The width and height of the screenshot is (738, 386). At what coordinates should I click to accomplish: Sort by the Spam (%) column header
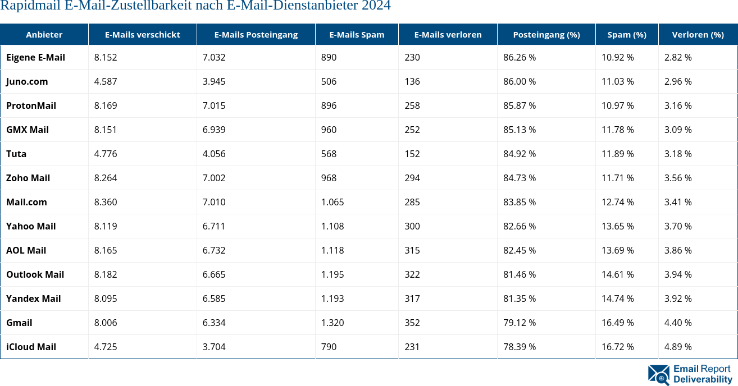coord(627,34)
